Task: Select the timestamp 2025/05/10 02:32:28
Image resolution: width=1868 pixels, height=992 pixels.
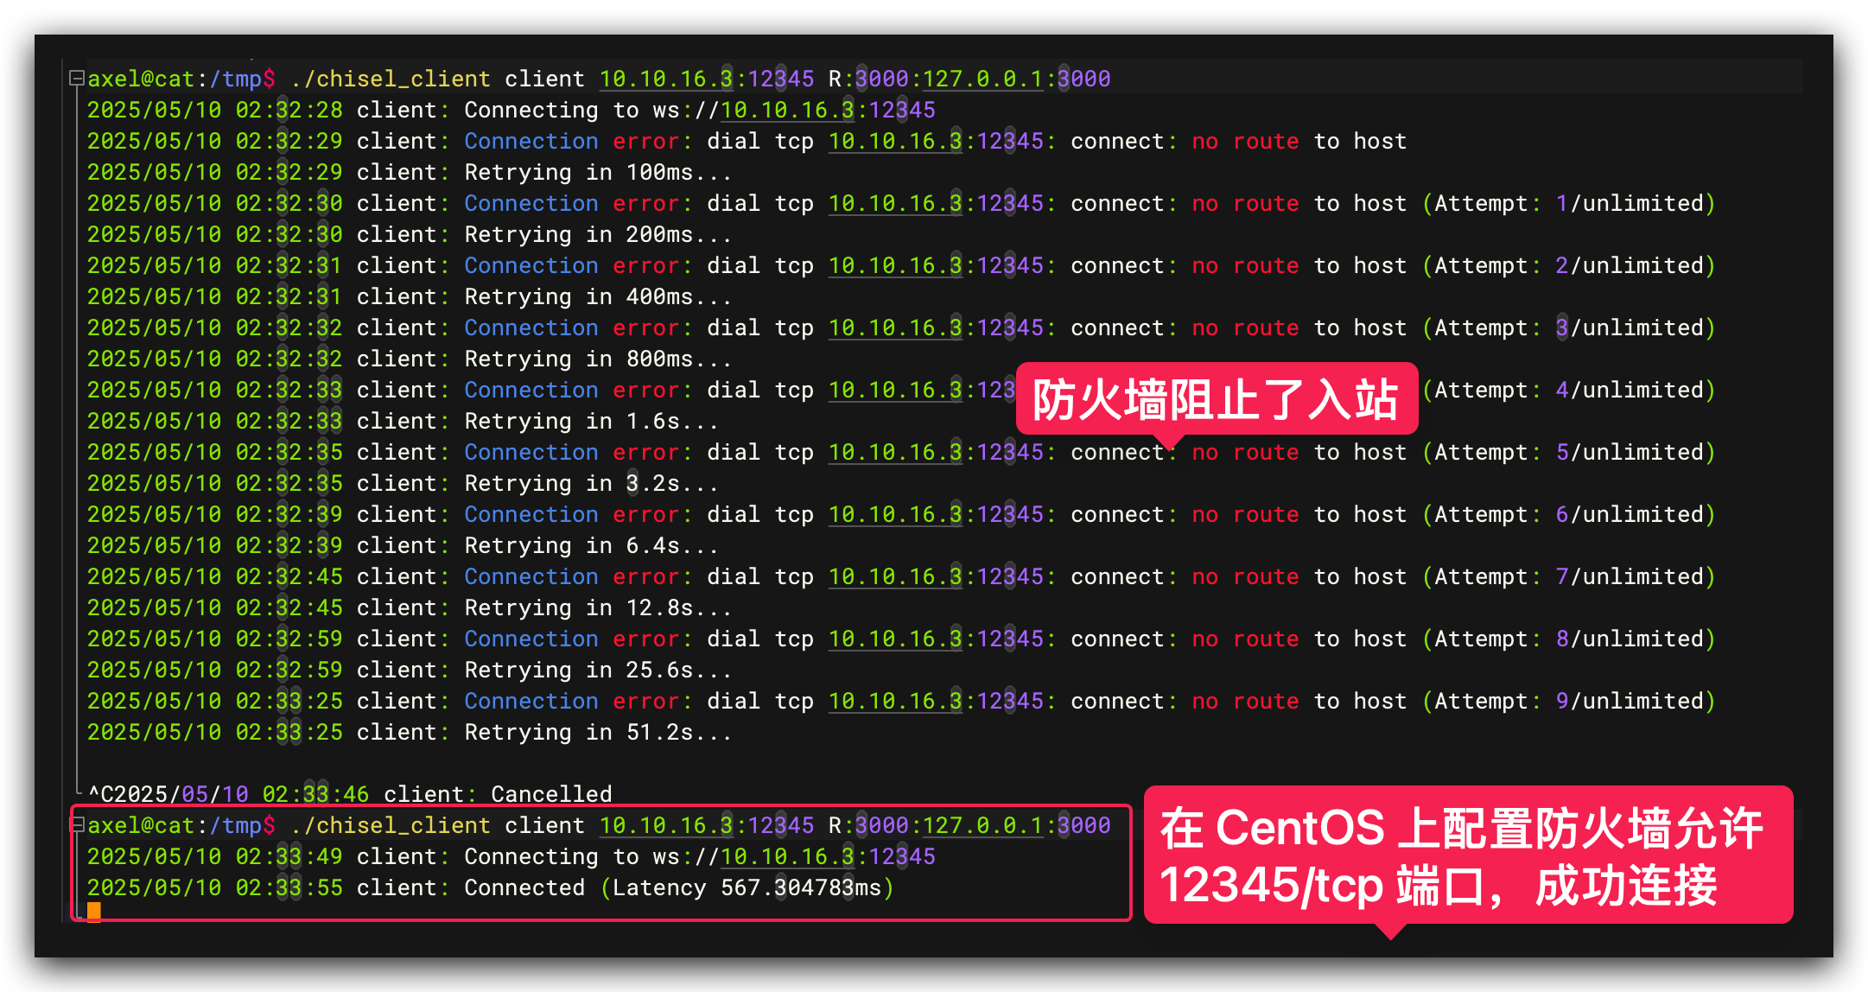Action: click(x=214, y=110)
